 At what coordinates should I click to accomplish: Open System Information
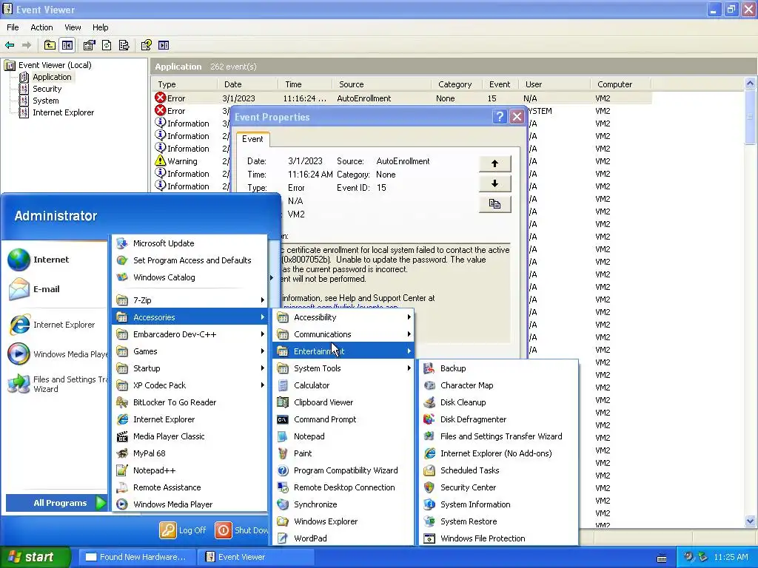click(499, 504)
